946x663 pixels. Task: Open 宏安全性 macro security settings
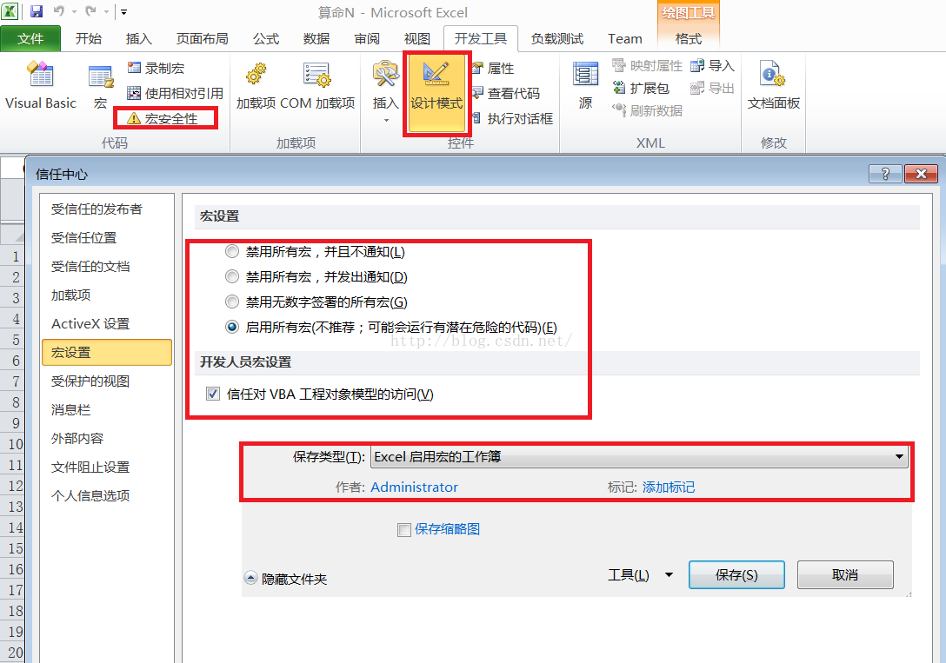click(164, 118)
